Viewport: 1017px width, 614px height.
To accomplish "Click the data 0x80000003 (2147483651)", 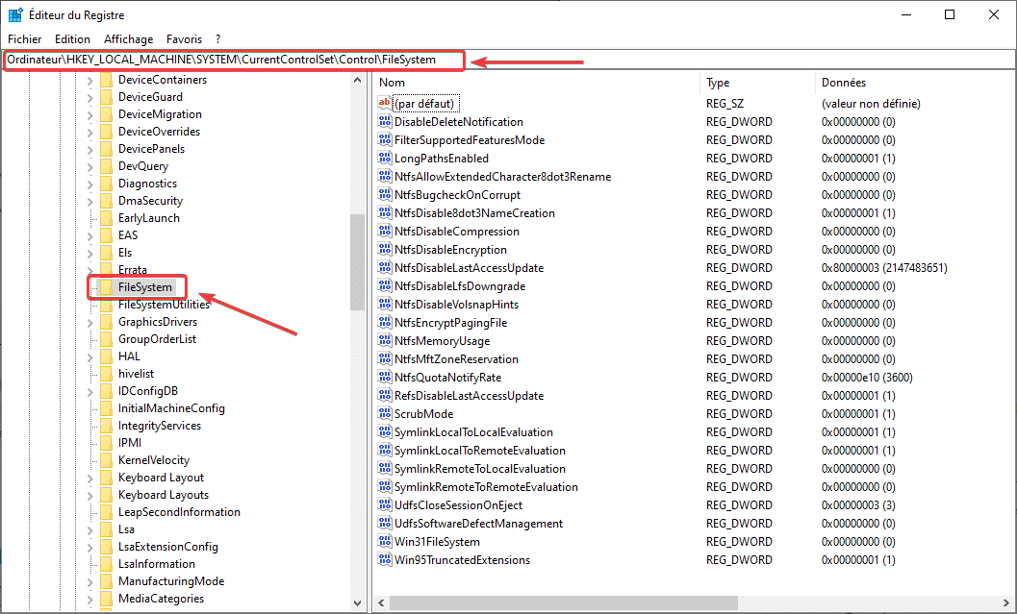I will [x=884, y=268].
